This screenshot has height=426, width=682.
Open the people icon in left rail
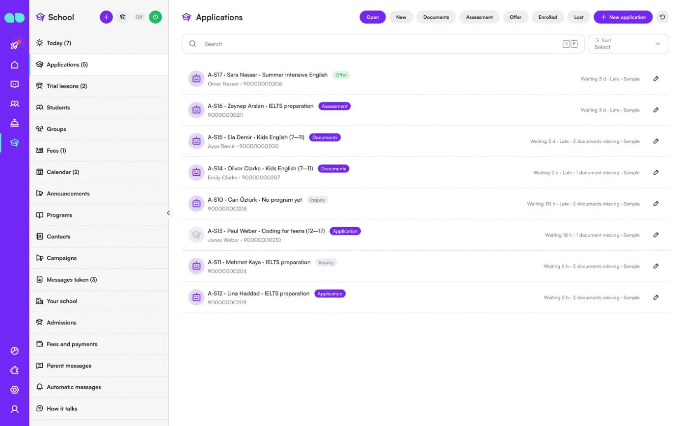15,104
